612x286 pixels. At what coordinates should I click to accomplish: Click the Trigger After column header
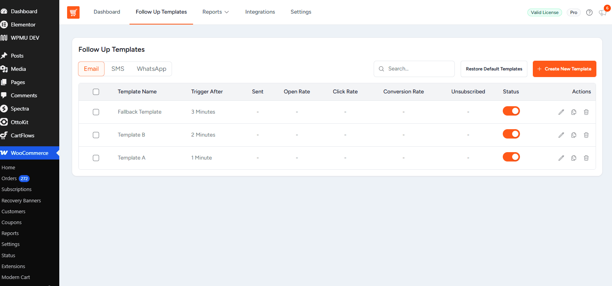(207, 92)
